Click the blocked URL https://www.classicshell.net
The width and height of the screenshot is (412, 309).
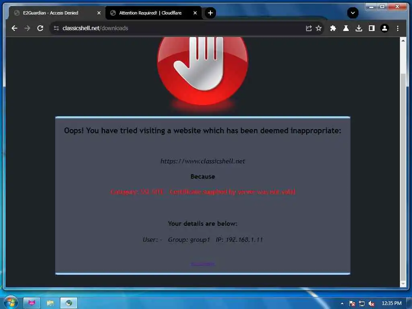click(x=203, y=161)
